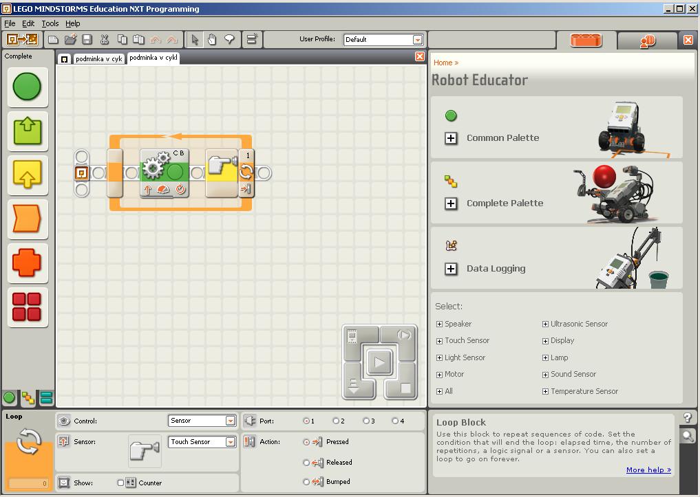The height and width of the screenshot is (497, 700).
Task: Expand the Light Sensor item
Action: pos(439,358)
